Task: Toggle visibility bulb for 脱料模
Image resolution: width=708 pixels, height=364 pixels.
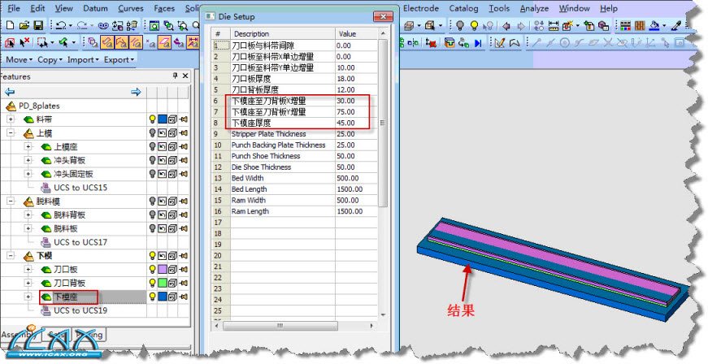Action: [153, 201]
